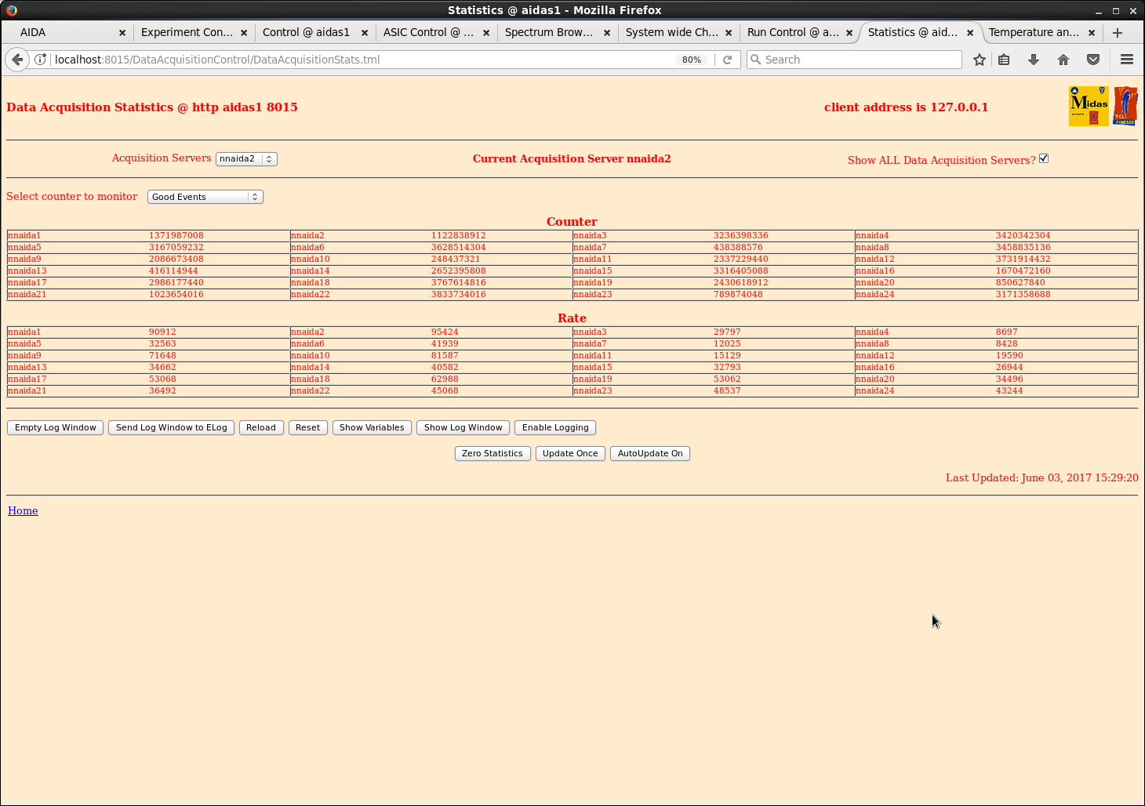The width and height of the screenshot is (1145, 806).
Task: Click the Enable Logging button
Action: [x=555, y=427]
